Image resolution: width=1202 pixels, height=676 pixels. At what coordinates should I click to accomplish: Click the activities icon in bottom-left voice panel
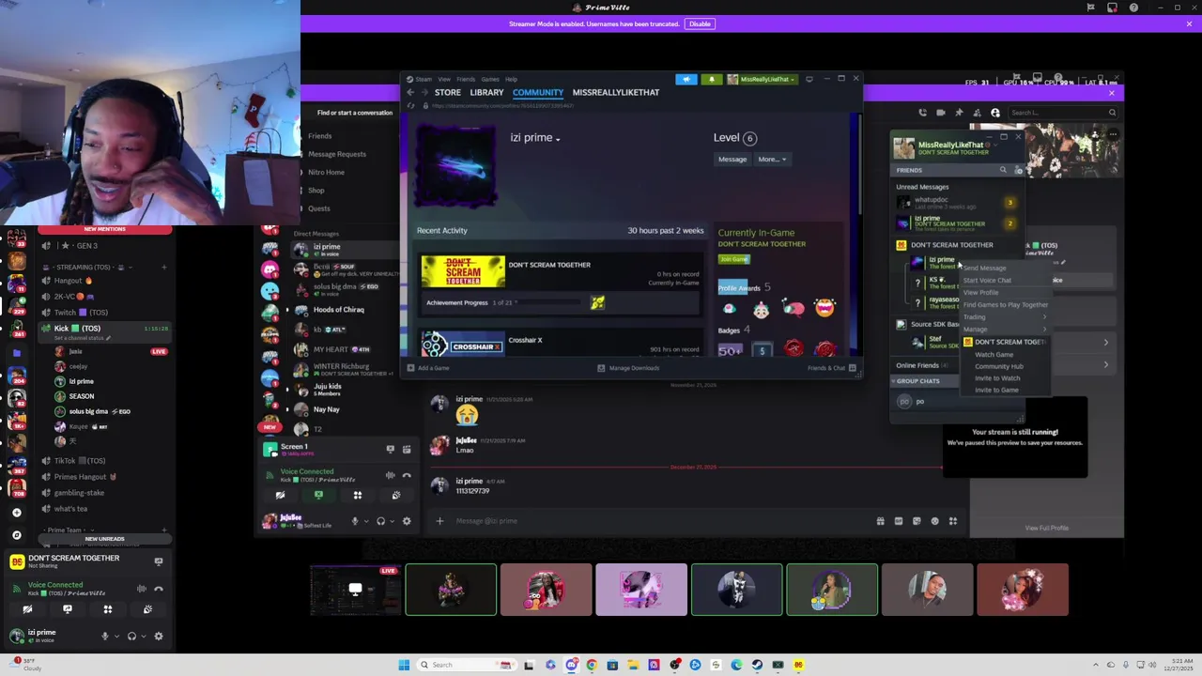(x=107, y=609)
